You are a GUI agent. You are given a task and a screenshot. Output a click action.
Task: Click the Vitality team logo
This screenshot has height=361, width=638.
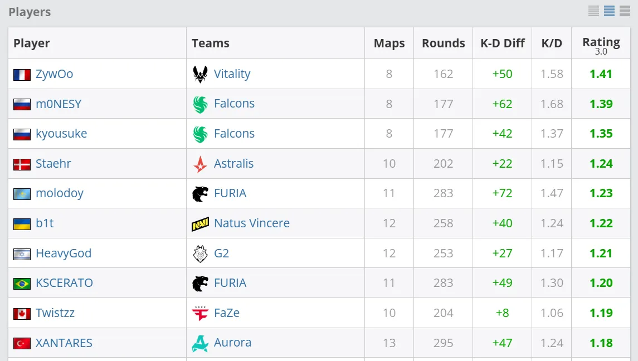click(200, 74)
